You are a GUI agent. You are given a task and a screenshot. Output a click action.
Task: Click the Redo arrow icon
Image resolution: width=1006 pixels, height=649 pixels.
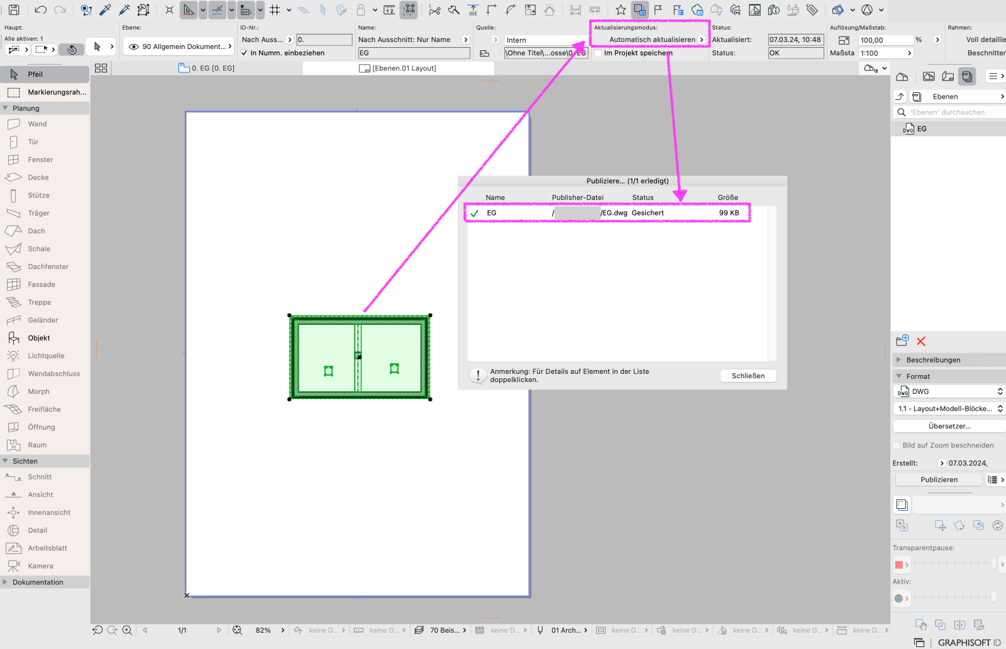tap(60, 9)
